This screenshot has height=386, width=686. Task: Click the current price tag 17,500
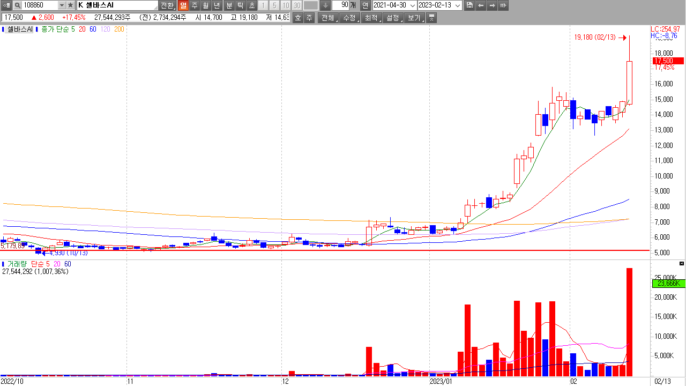tap(668, 61)
